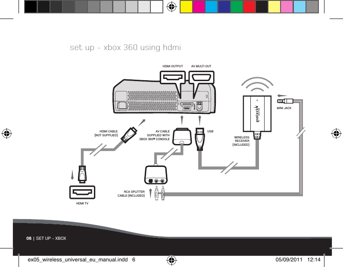The height and width of the screenshot is (267, 343).
Task: Click the AV cable connector below the console
Action: 182,137
